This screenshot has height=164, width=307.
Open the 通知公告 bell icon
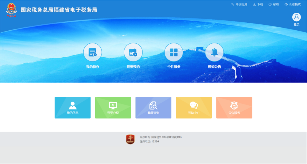[214, 52]
